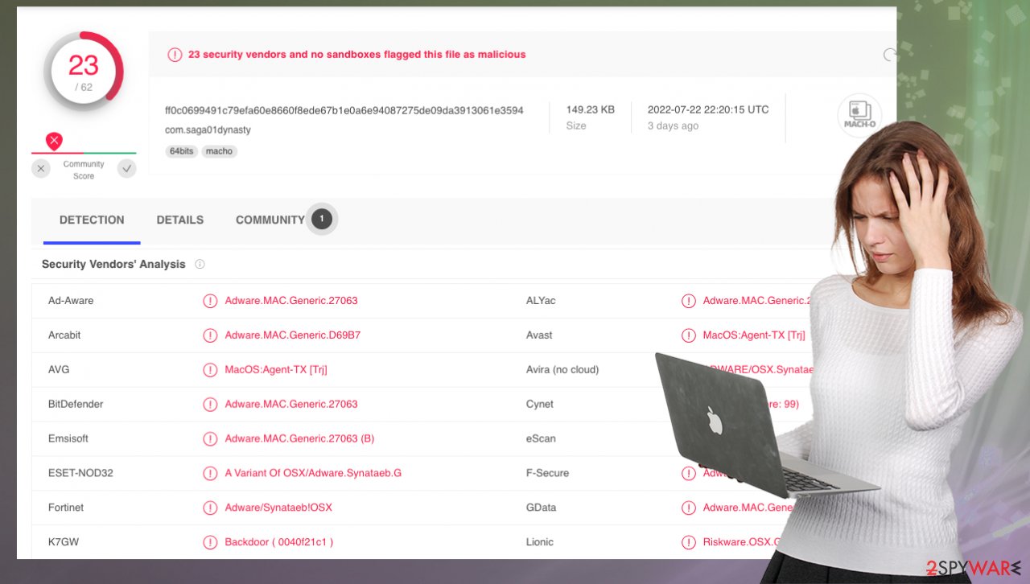Click the file name com.saga01dynasty
This screenshot has width=1030, height=584.
[208, 130]
